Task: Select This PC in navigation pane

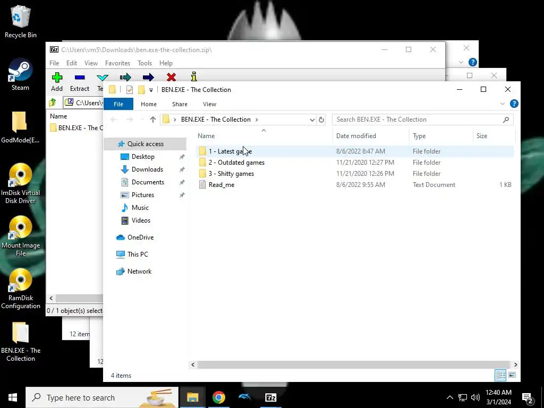Action: (138, 254)
